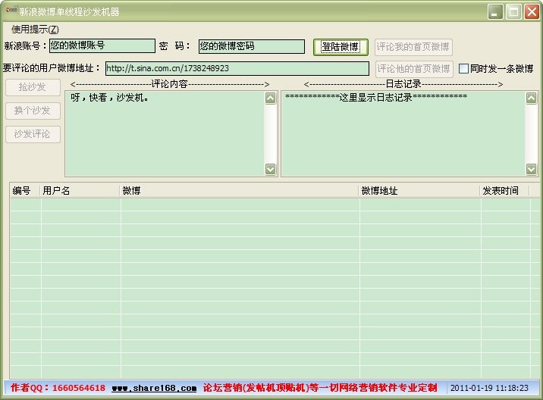Click the 密码 input field
543x400 pixels.
252,46
